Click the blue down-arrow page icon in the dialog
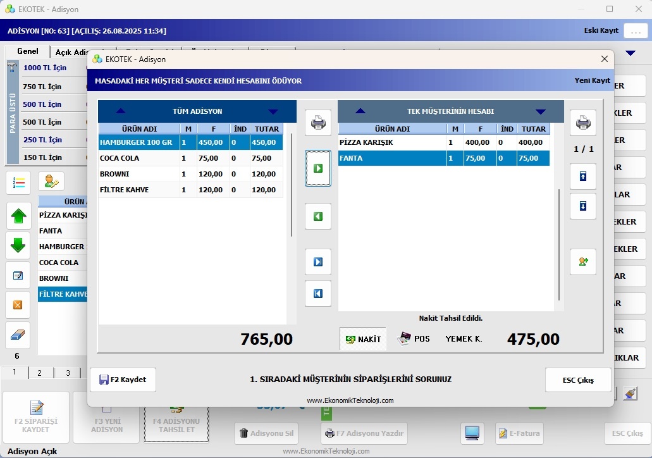 (583, 206)
